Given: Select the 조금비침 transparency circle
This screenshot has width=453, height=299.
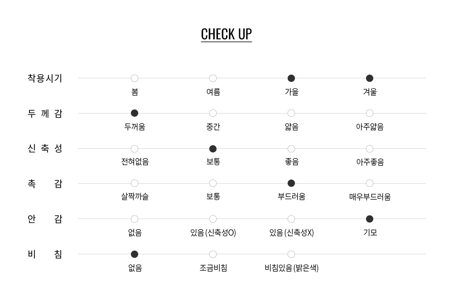Looking at the screenshot, I should point(213,254).
